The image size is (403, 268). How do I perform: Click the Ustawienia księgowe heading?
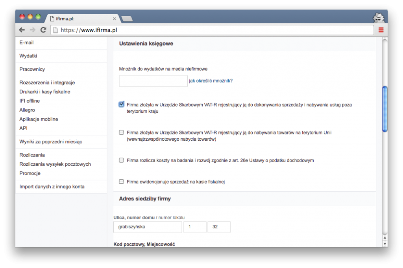point(146,44)
